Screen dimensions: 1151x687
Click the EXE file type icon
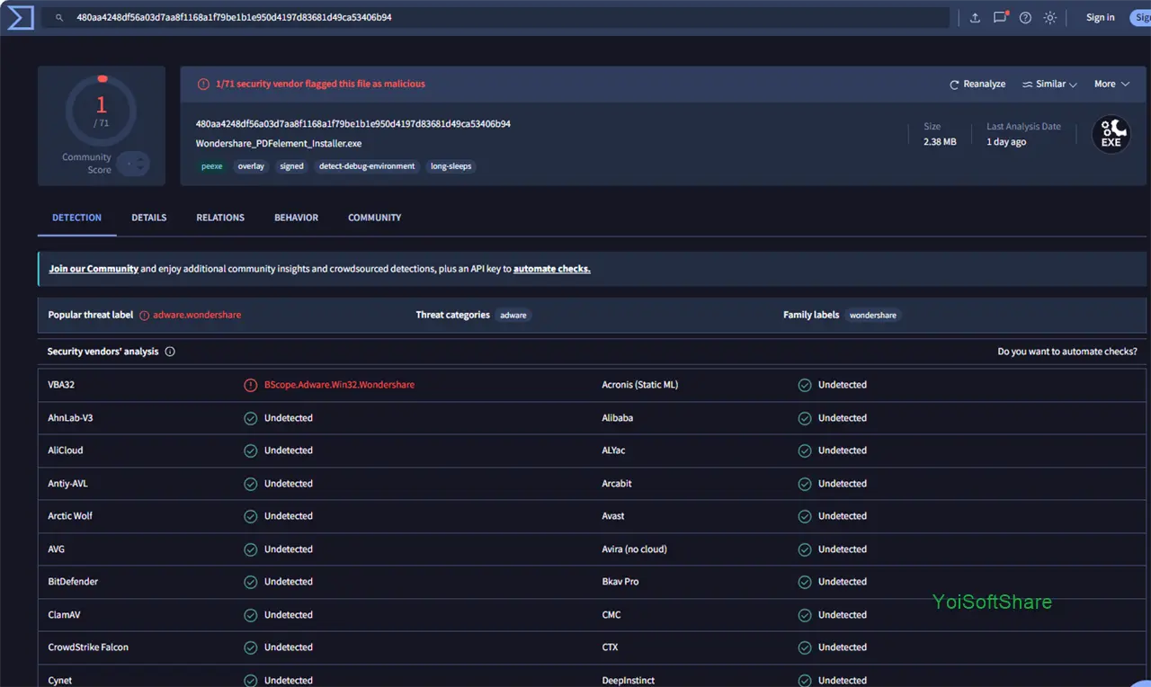[x=1111, y=134]
